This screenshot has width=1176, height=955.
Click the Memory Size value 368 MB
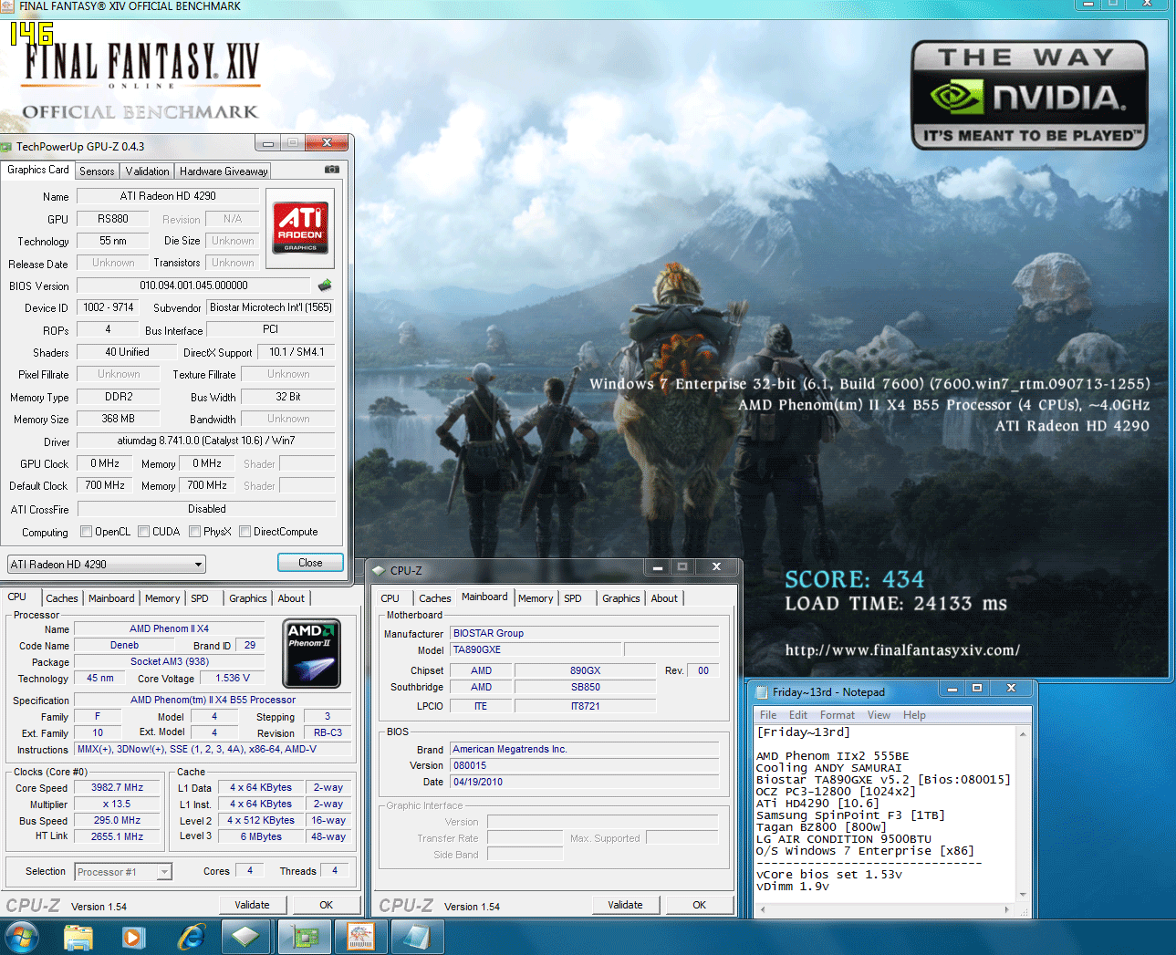tap(119, 419)
